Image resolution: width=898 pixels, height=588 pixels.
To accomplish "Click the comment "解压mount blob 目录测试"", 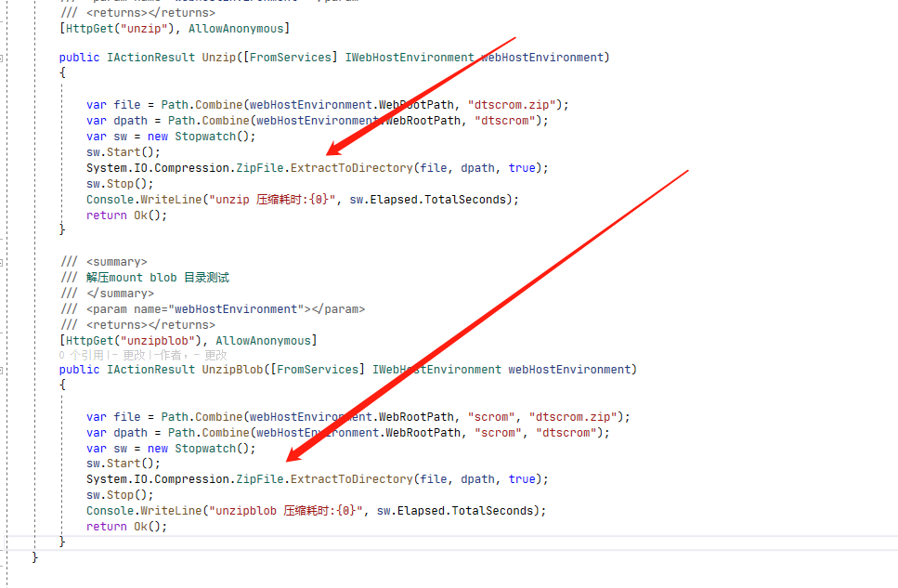I will tap(158, 278).
